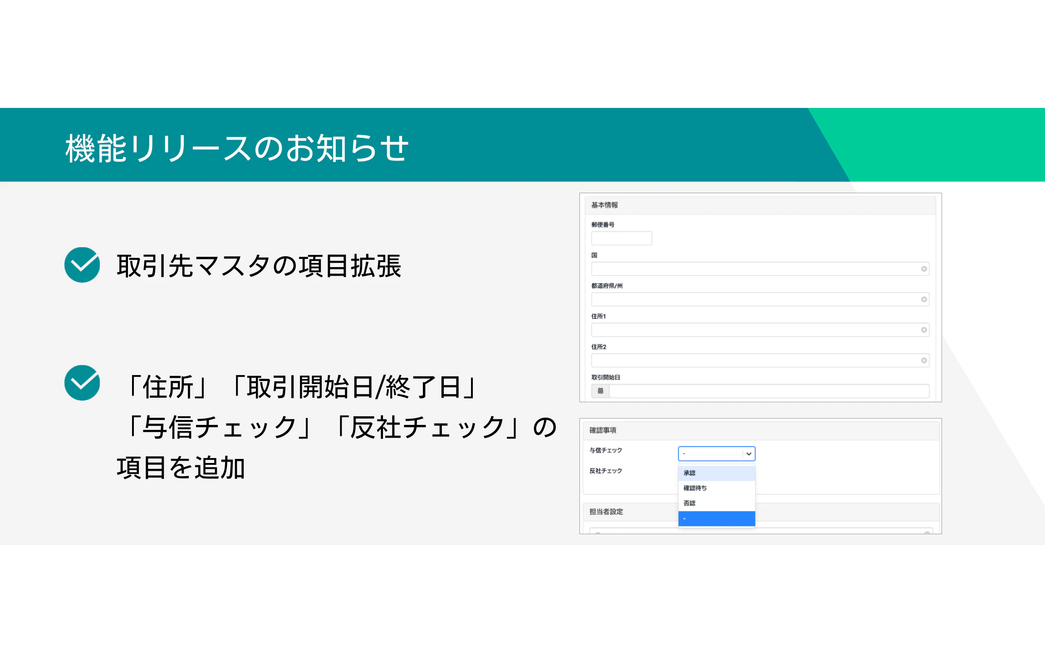This screenshot has width=1045, height=653.
Task: Click the calendar icon for 取引開始日
Action: (600, 390)
